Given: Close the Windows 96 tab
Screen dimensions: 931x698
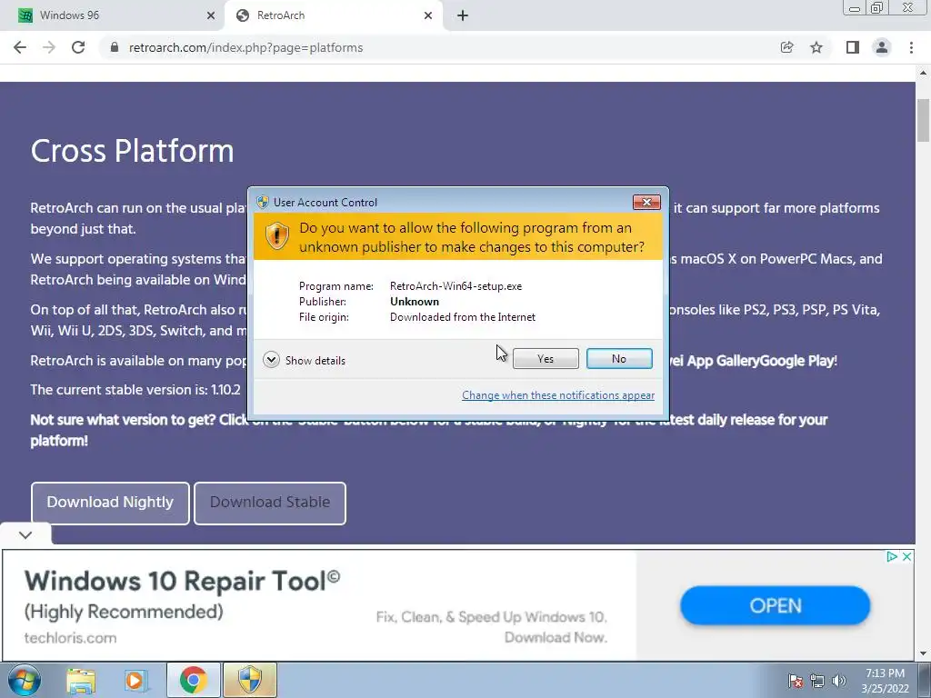Looking at the screenshot, I should [x=210, y=16].
